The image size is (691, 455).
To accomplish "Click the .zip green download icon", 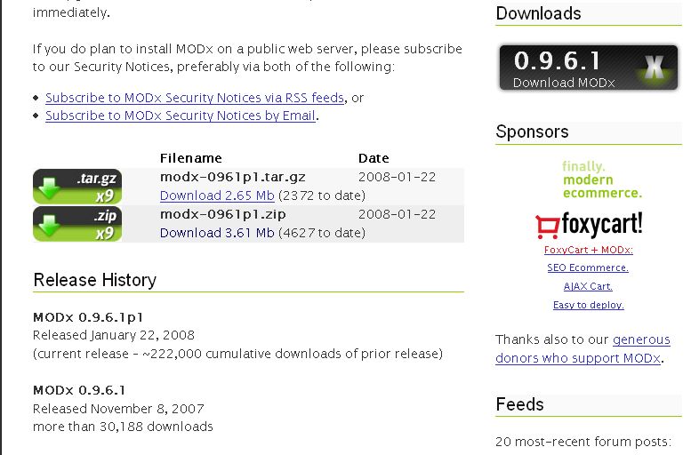I will pos(77,224).
